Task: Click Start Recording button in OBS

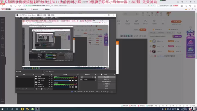Action: pyautogui.click(x=107, y=79)
